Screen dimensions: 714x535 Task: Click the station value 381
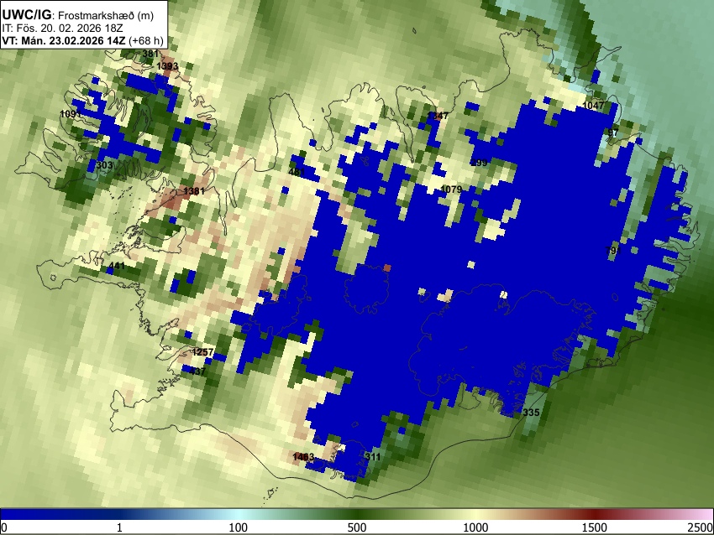(150, 54)
